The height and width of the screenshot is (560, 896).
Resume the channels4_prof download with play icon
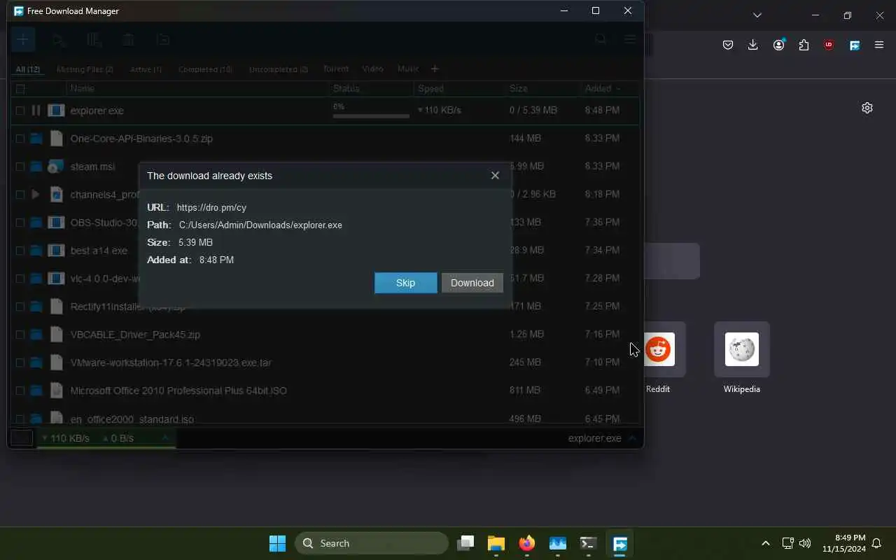(x=36, y=195)
